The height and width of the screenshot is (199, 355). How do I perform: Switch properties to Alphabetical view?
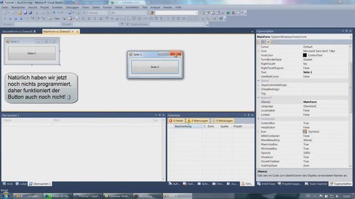click(x=263, y=42)
